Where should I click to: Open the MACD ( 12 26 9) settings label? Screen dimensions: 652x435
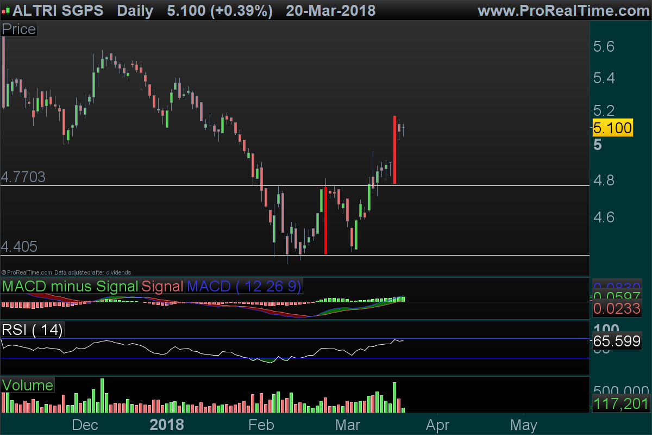244,286
